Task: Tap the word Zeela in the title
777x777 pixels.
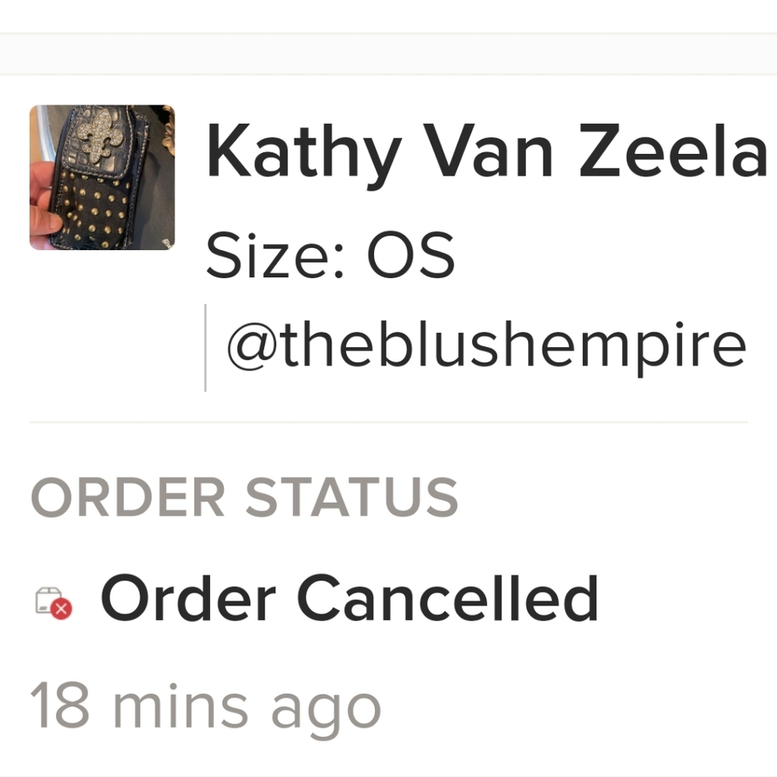Action: tap(674, 151)
